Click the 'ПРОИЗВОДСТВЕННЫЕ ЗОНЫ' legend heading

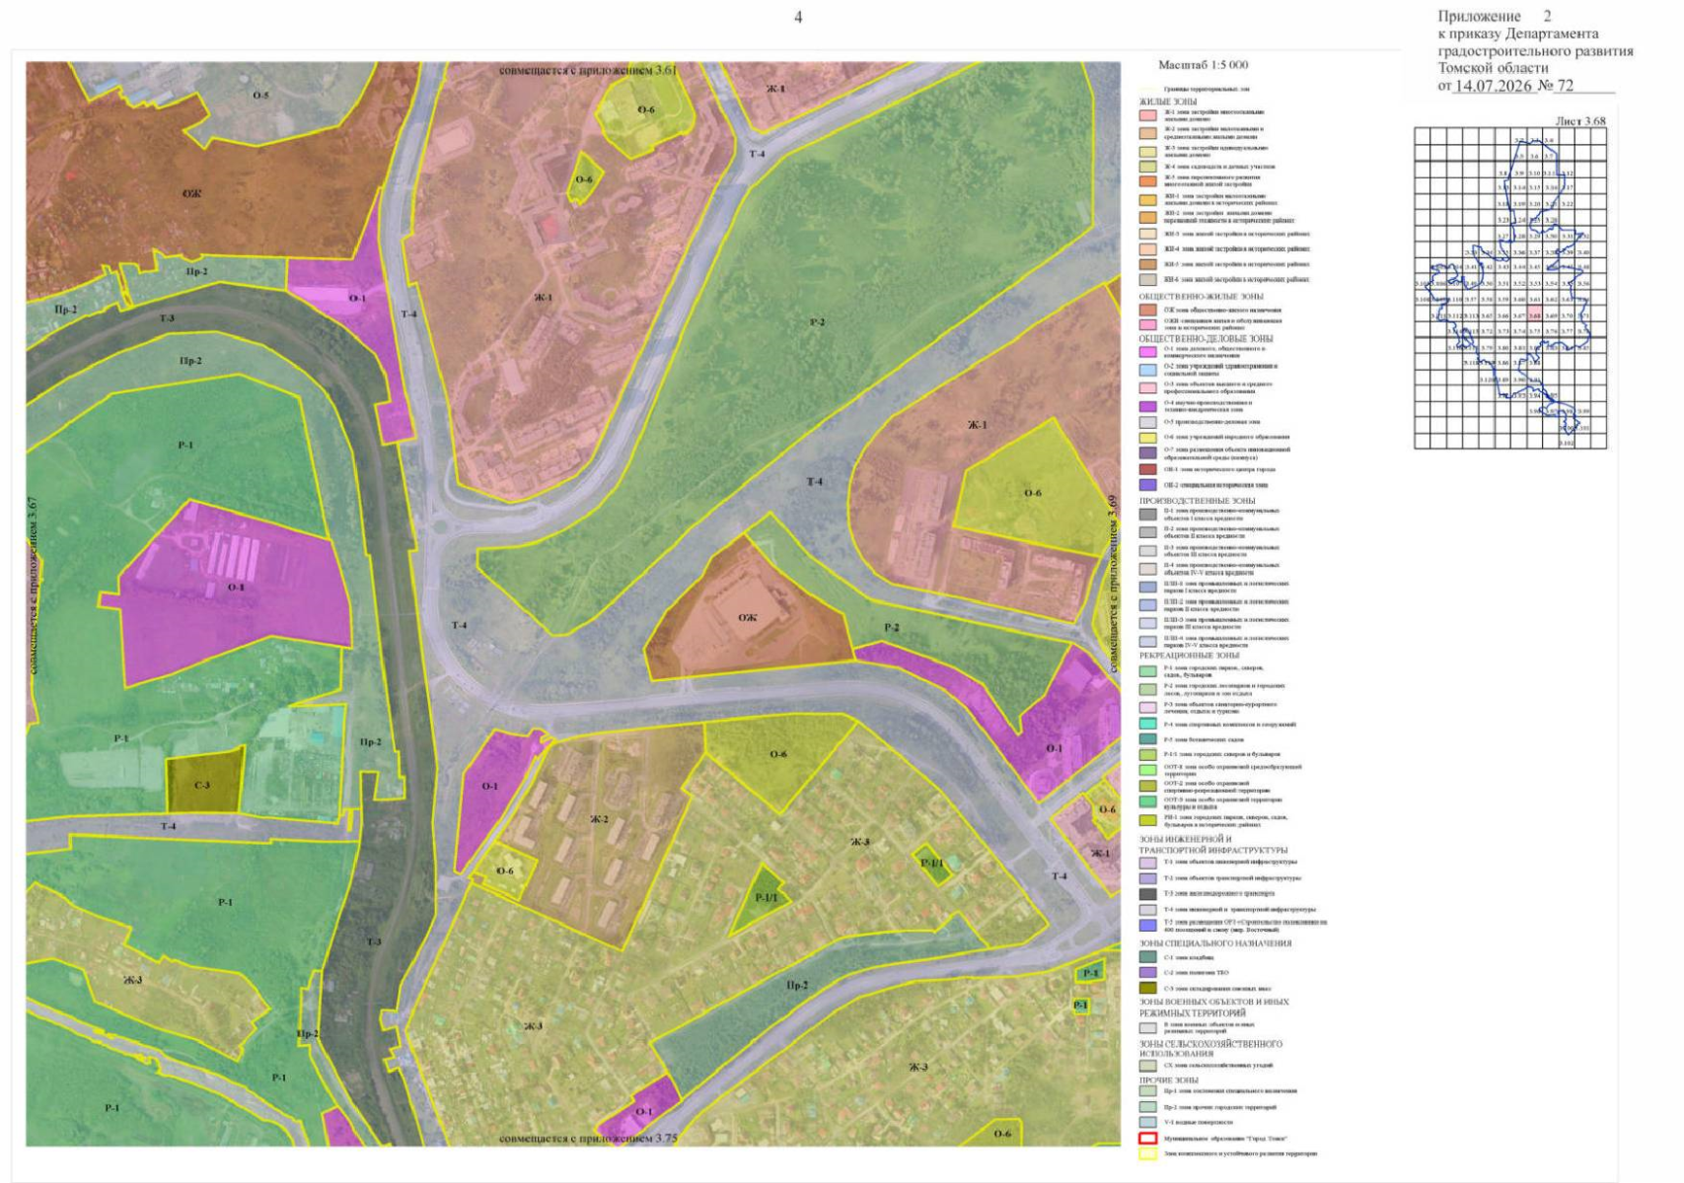pyautogui.click(x=1198, y=501)
